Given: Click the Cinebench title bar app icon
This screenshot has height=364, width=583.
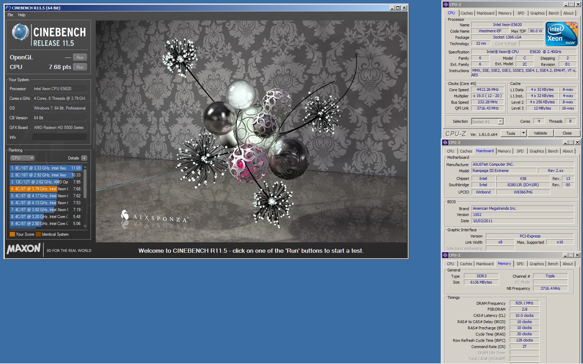Looking at the screenshot, I should click(8, 8).
